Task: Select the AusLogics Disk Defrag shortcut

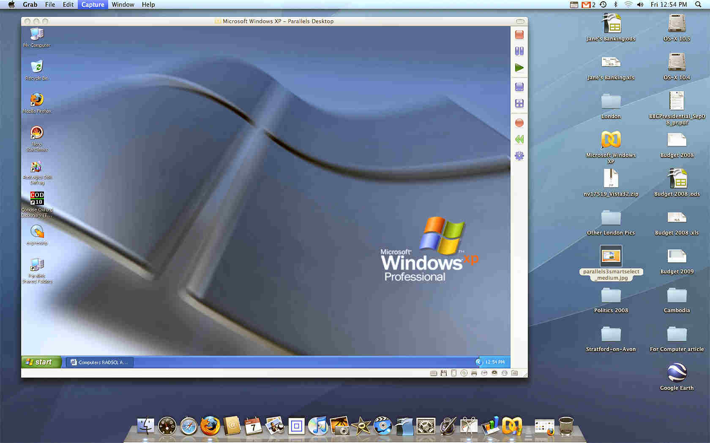Action: point(37,172)
